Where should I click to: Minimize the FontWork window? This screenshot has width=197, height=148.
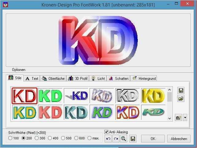click(x=168, y=4)
